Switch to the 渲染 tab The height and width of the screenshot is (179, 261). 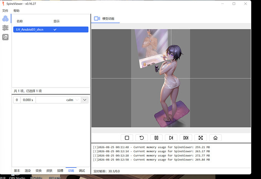pyautogui.click(x=28, y=171)
